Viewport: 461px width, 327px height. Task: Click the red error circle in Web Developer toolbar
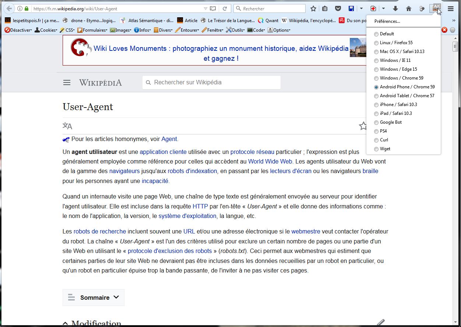[x=444, y=30]
